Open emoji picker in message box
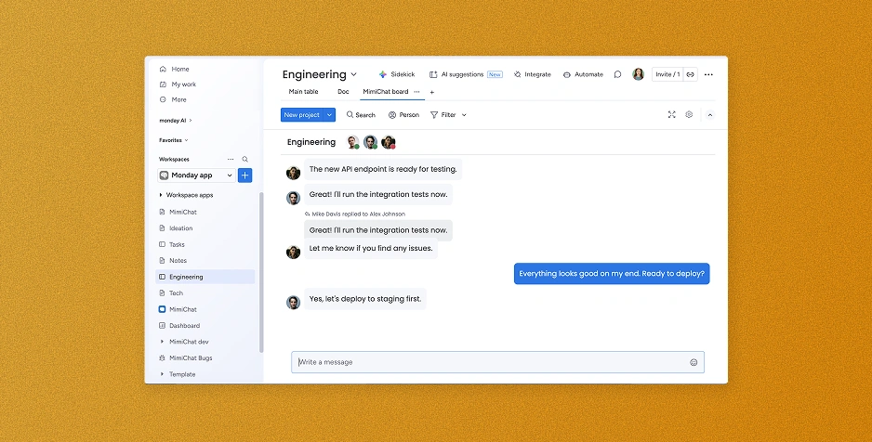This screenshot has width=872, height=442. point(694,362)
